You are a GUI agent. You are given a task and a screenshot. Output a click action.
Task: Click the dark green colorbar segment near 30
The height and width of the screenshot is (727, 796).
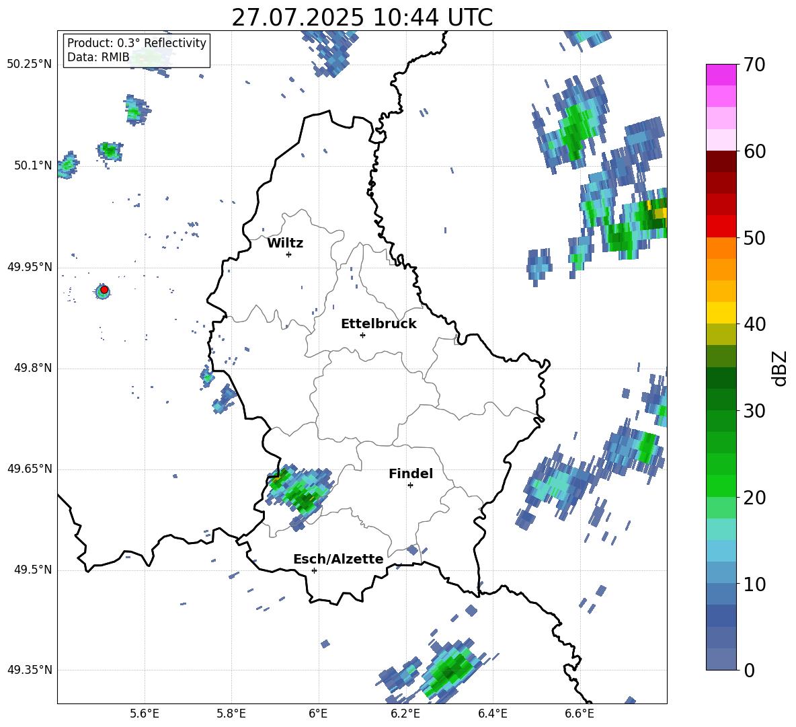(721, 399)
